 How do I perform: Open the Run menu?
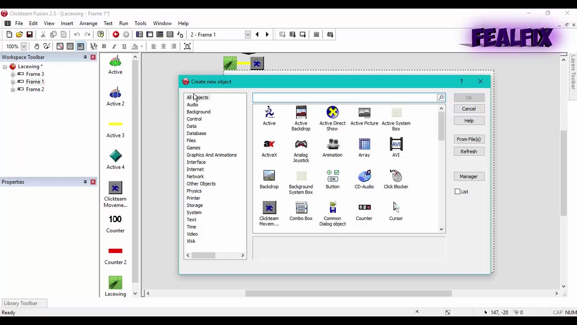(x=124, y=23)
